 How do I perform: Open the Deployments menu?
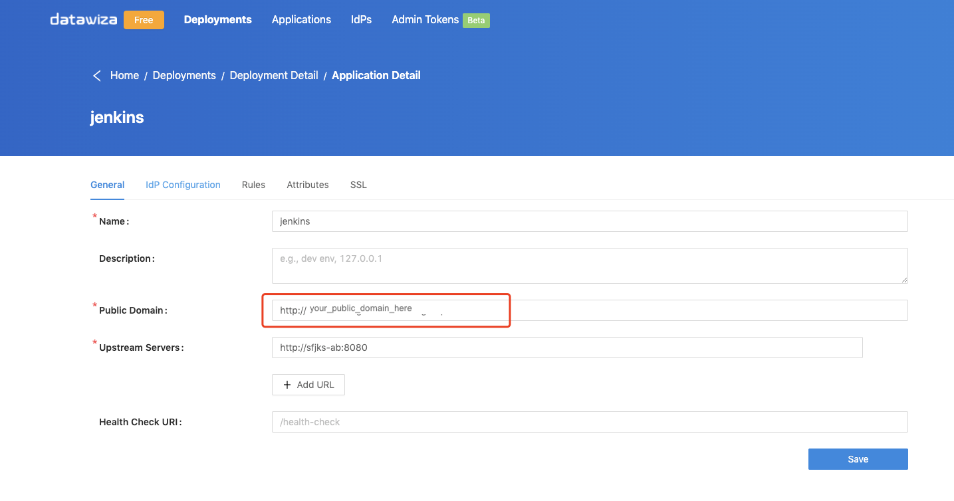tap(217, 20)
